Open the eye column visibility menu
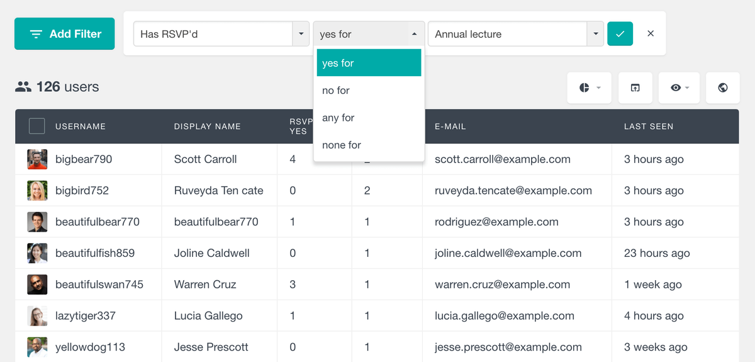This screenshot has width=755, height=362. tap(681, 88)
